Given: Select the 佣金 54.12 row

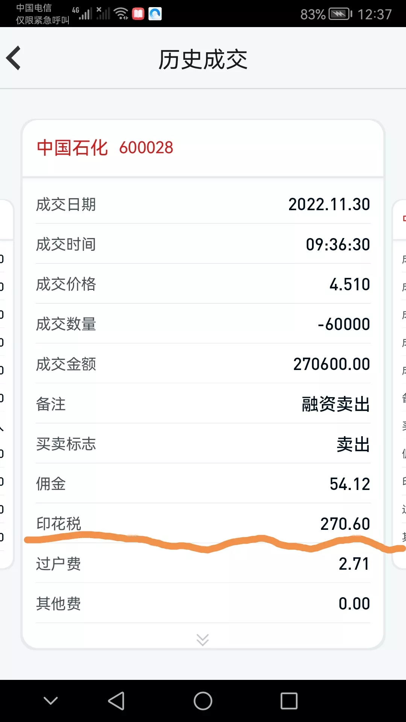Looking at the screenshot, I should click(203, 484).
